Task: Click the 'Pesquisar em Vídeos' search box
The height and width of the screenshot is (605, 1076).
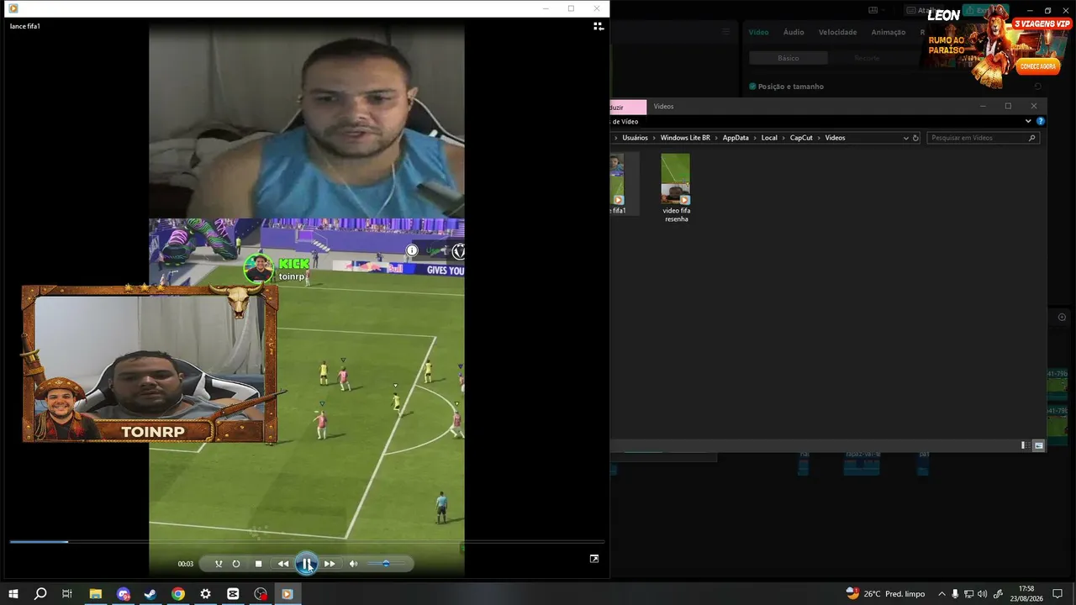Action: point(984,138)
